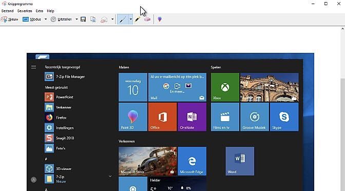Open the photo tile next to Xbox
This screenshot has width=345, height=191.
click(270, 87)
